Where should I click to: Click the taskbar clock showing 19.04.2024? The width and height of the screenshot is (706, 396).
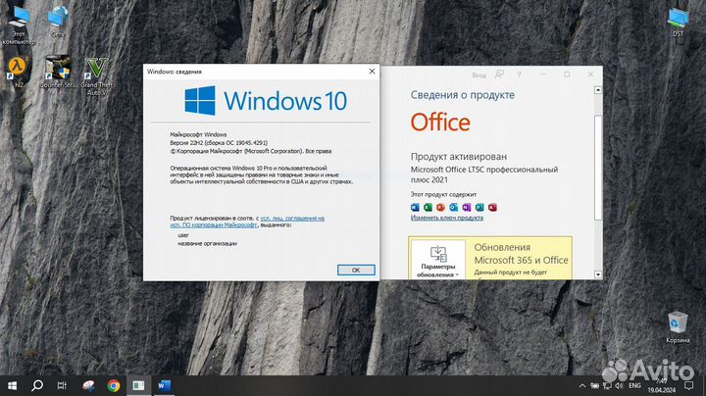tap(662, 385)
